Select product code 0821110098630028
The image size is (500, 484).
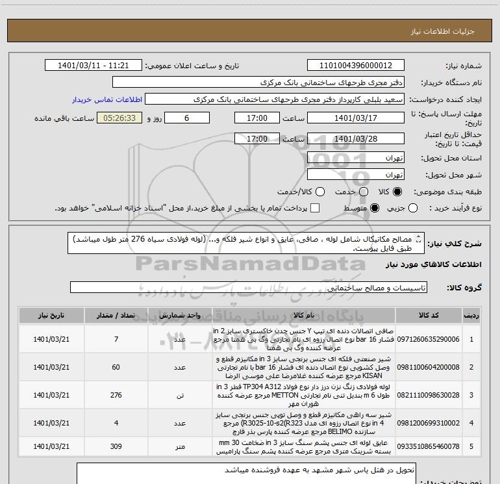click(x=429, y=395)
